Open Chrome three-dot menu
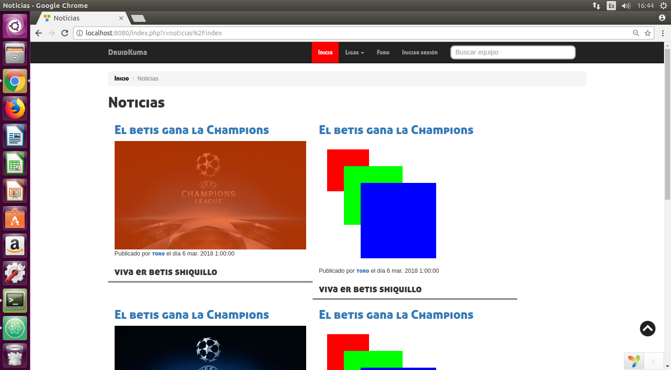Screen dimensions: 671x370 [x=663, y=33]
